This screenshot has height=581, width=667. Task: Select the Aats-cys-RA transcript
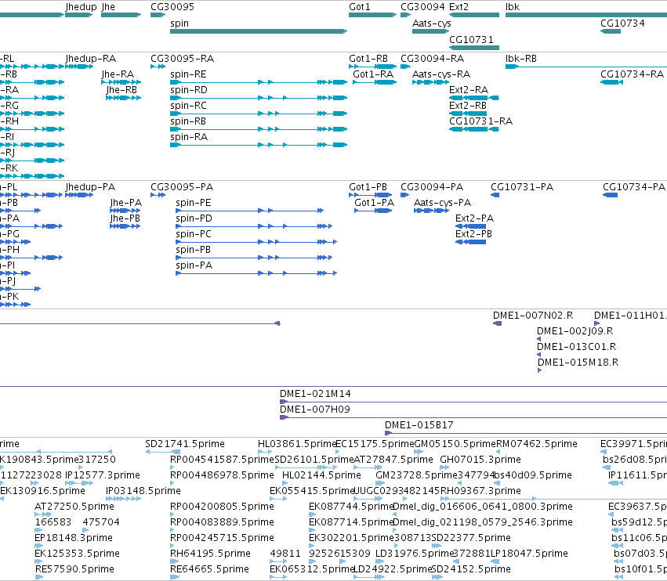point(431,82)
